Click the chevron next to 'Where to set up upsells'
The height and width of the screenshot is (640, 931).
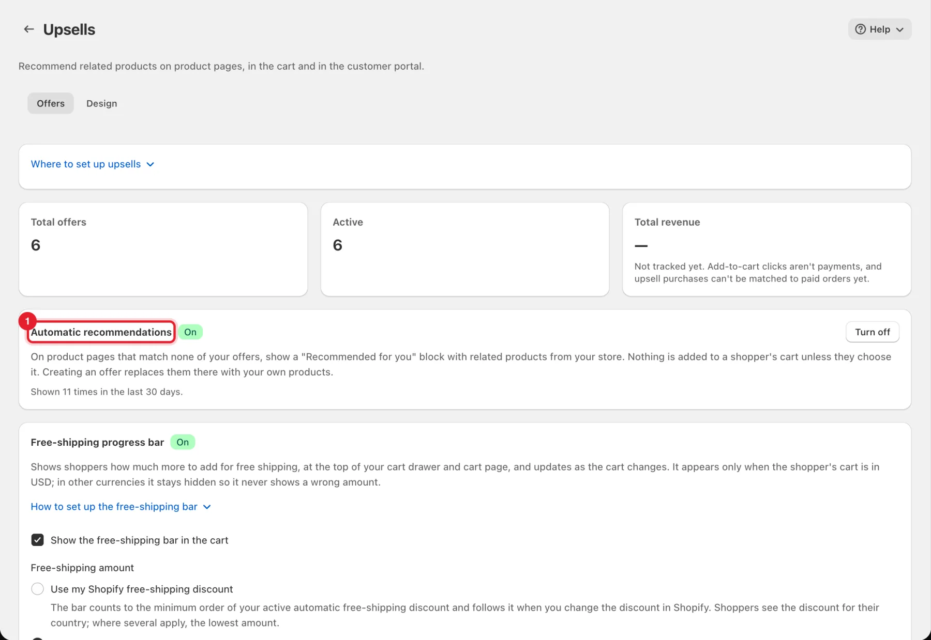pos(151,164)
